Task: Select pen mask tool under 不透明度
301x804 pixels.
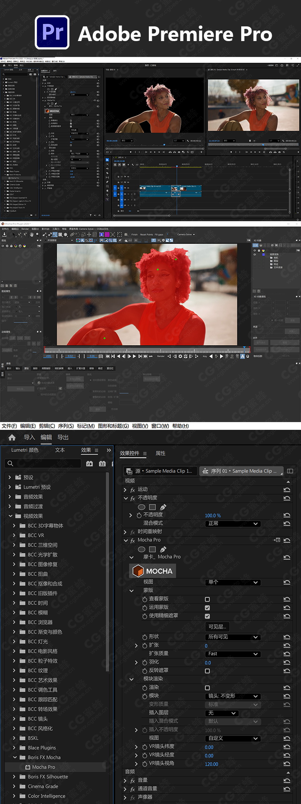Action: 163,507
